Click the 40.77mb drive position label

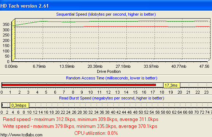[x=179, y=66]
